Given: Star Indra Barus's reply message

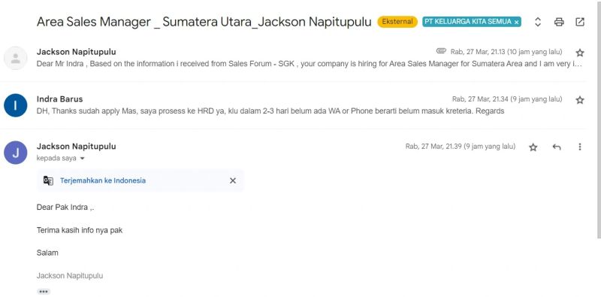Looking at the screenshot, I should pos(580,100).
